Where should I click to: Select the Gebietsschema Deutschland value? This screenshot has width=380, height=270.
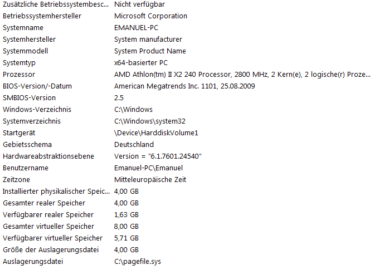pyautogui.click(x=134, y=145)
